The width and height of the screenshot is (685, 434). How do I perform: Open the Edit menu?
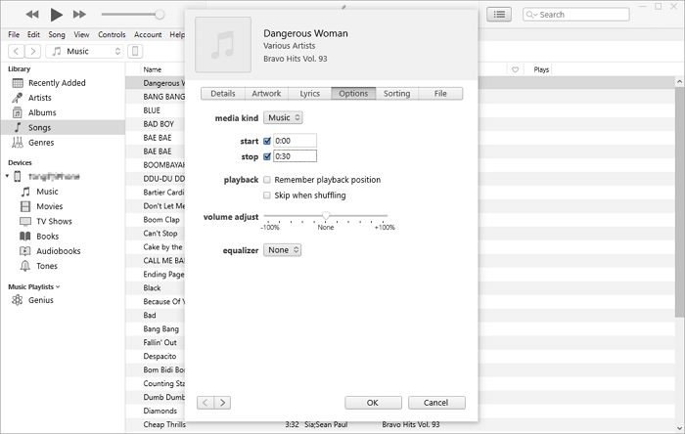[x=33, y=34]
